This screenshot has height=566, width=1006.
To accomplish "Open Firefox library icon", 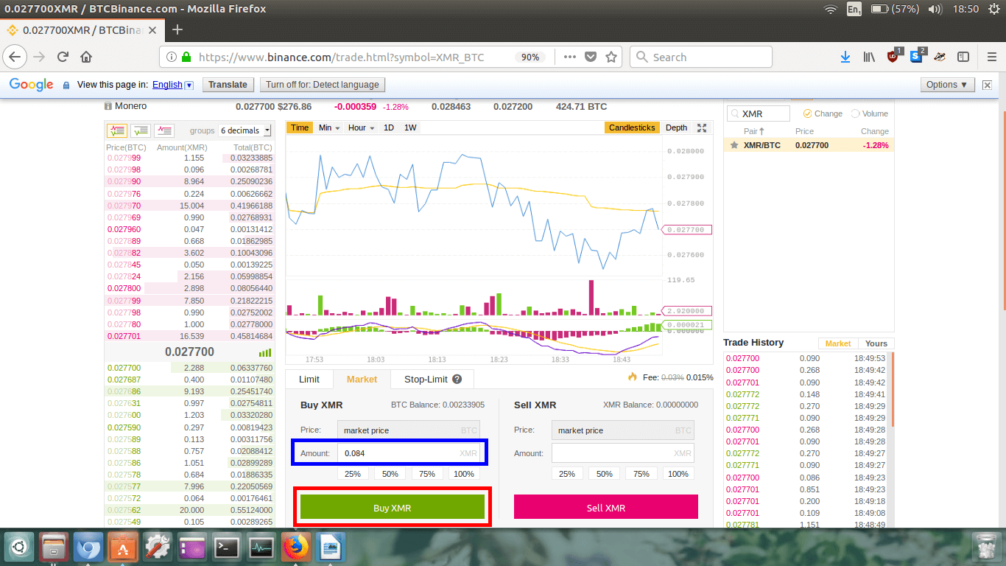I will pos(869,57).
